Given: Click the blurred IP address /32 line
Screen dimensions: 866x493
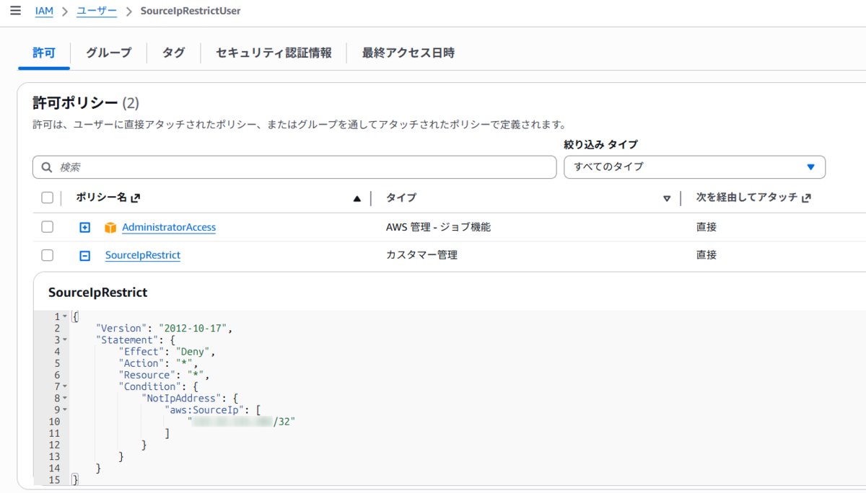Looking at the screenshot, I should [242, 422].
